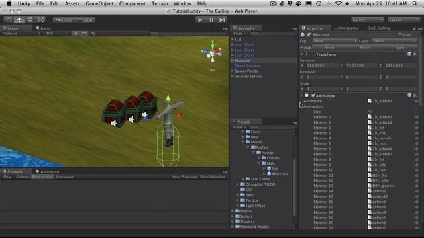The width and height of the screenshot is (424, 238).
Task: Open the GameObject menu
Action: point(99,3)
